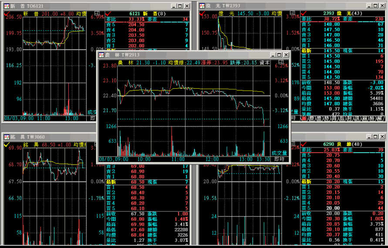Screen dimensions: 388x248
Task: Click yellow checkmark on 銘異 chart corner
Action: point(7,144)
